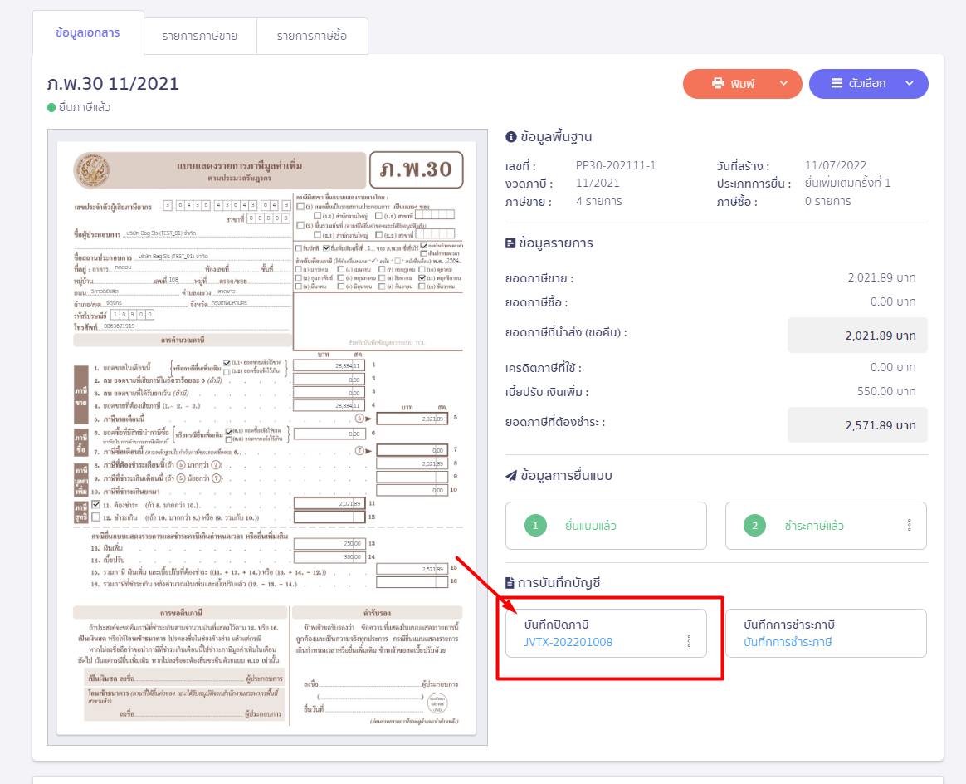The height and width of the screenshot is (784, 966).
Task: Open journal link JVTX-202201008
Action: 568,642
